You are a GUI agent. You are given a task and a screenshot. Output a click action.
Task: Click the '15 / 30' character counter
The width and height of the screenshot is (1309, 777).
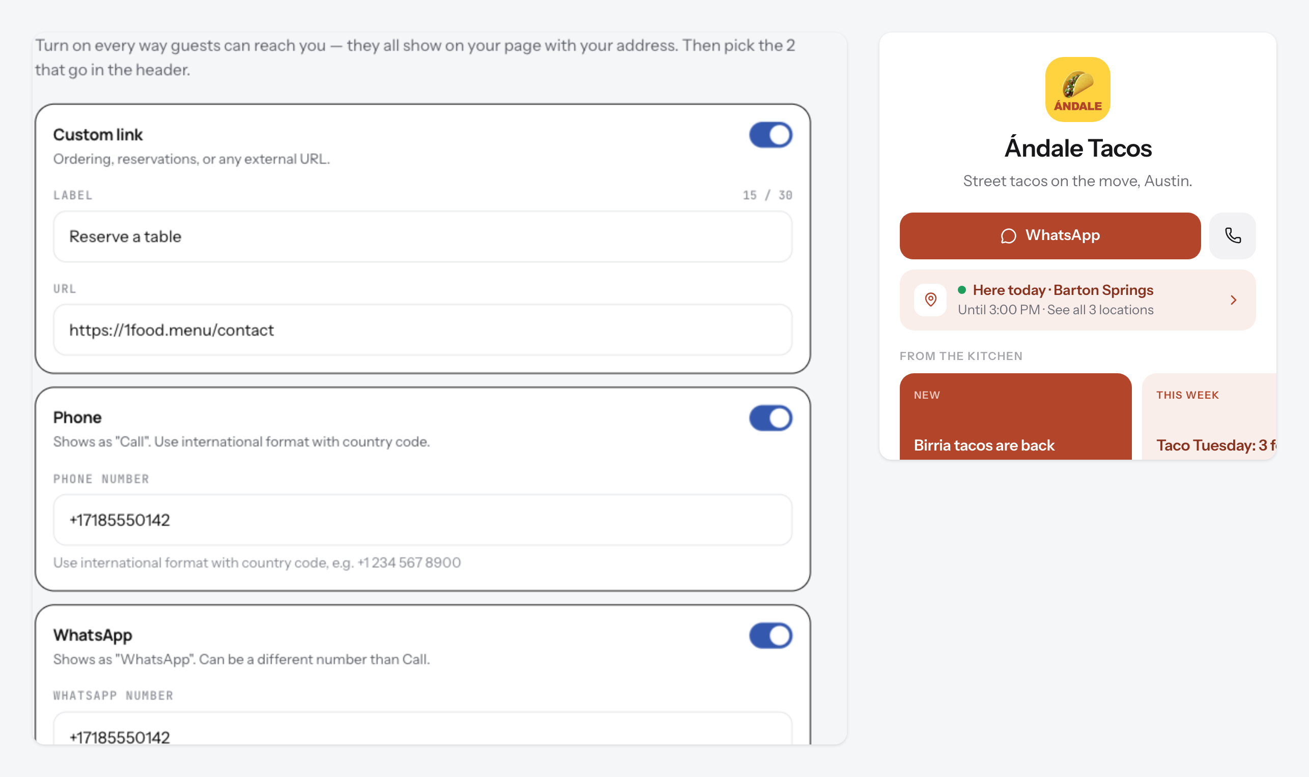767,195
